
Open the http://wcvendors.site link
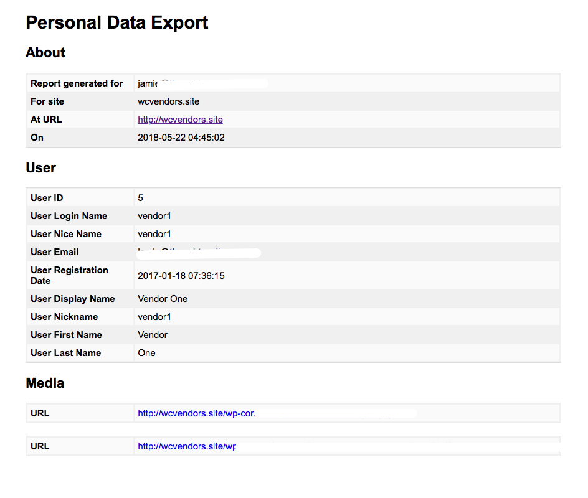[x=180, y=120]
